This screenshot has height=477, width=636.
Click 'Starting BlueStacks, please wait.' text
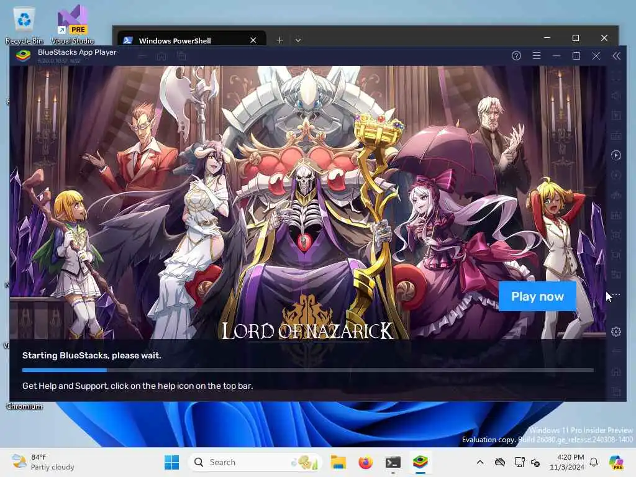92,355
